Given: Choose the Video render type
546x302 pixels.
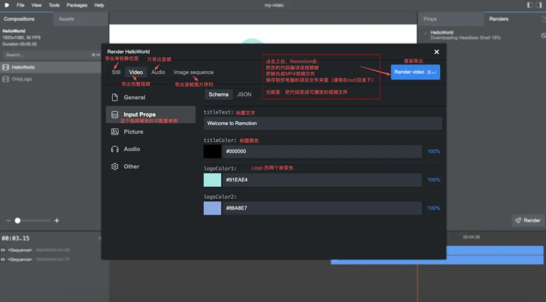Looking at the screenshot, I should click(136, 72).
